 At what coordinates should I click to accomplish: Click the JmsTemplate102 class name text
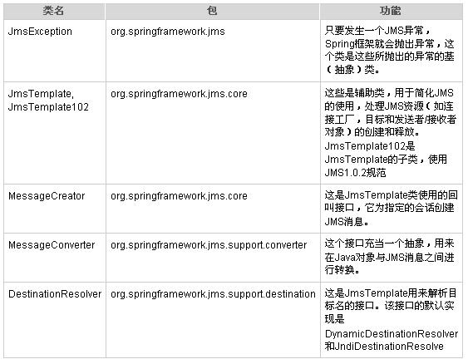pos(48,107)
